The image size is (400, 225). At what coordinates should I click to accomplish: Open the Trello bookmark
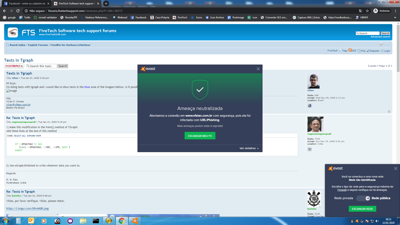point(25,17)
